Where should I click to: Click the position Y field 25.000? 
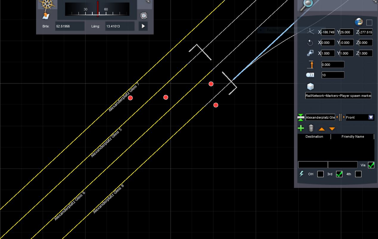click(x=347, y=32)
